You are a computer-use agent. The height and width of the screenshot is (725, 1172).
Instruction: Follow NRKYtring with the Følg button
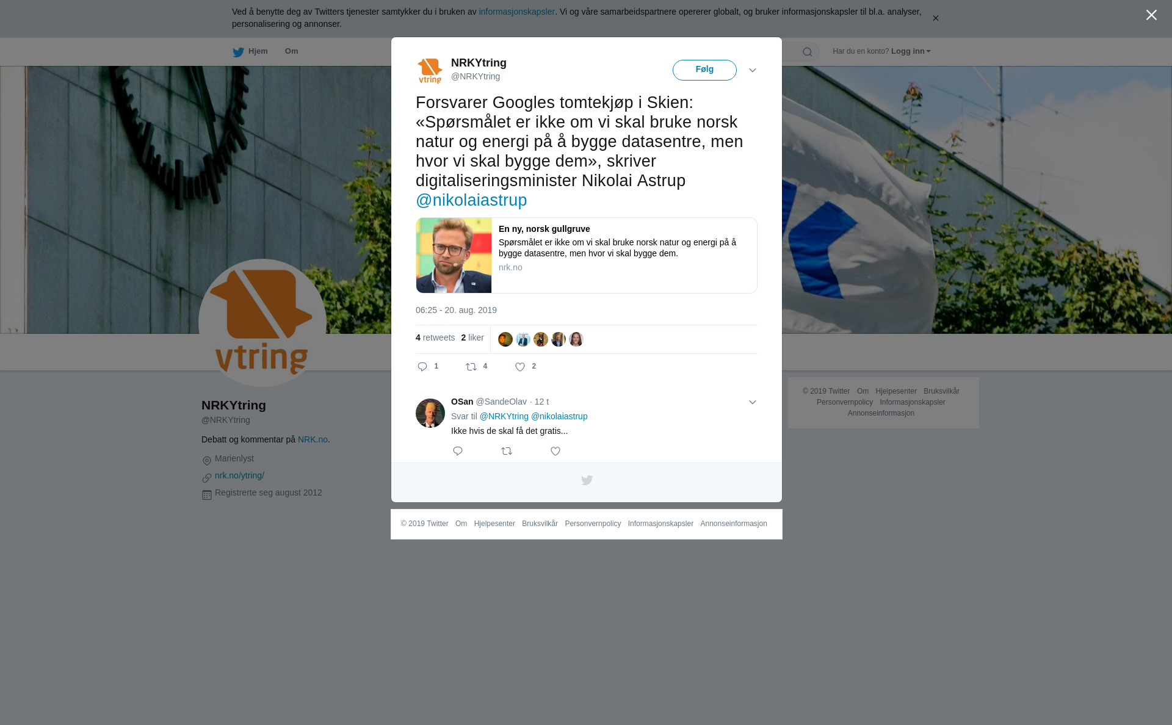click(x=704, y=70)
